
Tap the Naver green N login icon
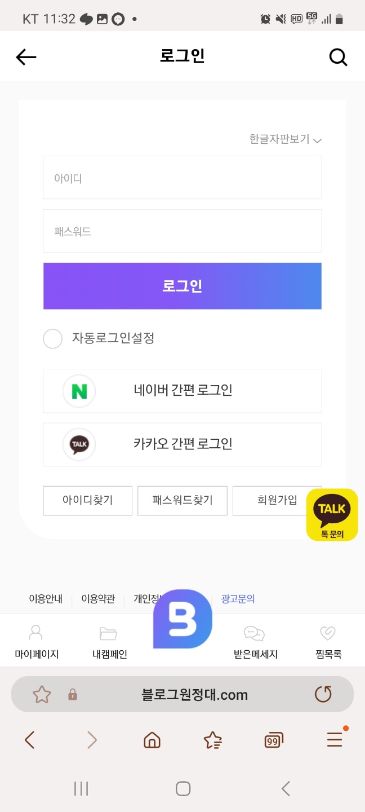(79, 391)
